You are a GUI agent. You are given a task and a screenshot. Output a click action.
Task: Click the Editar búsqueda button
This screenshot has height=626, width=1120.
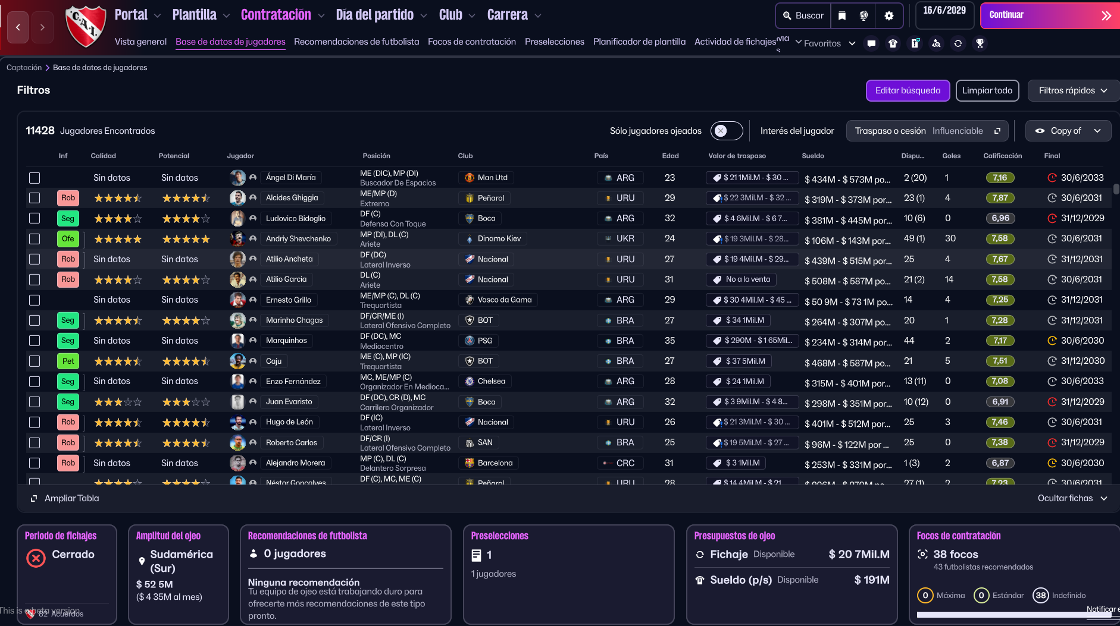[908, 90]
